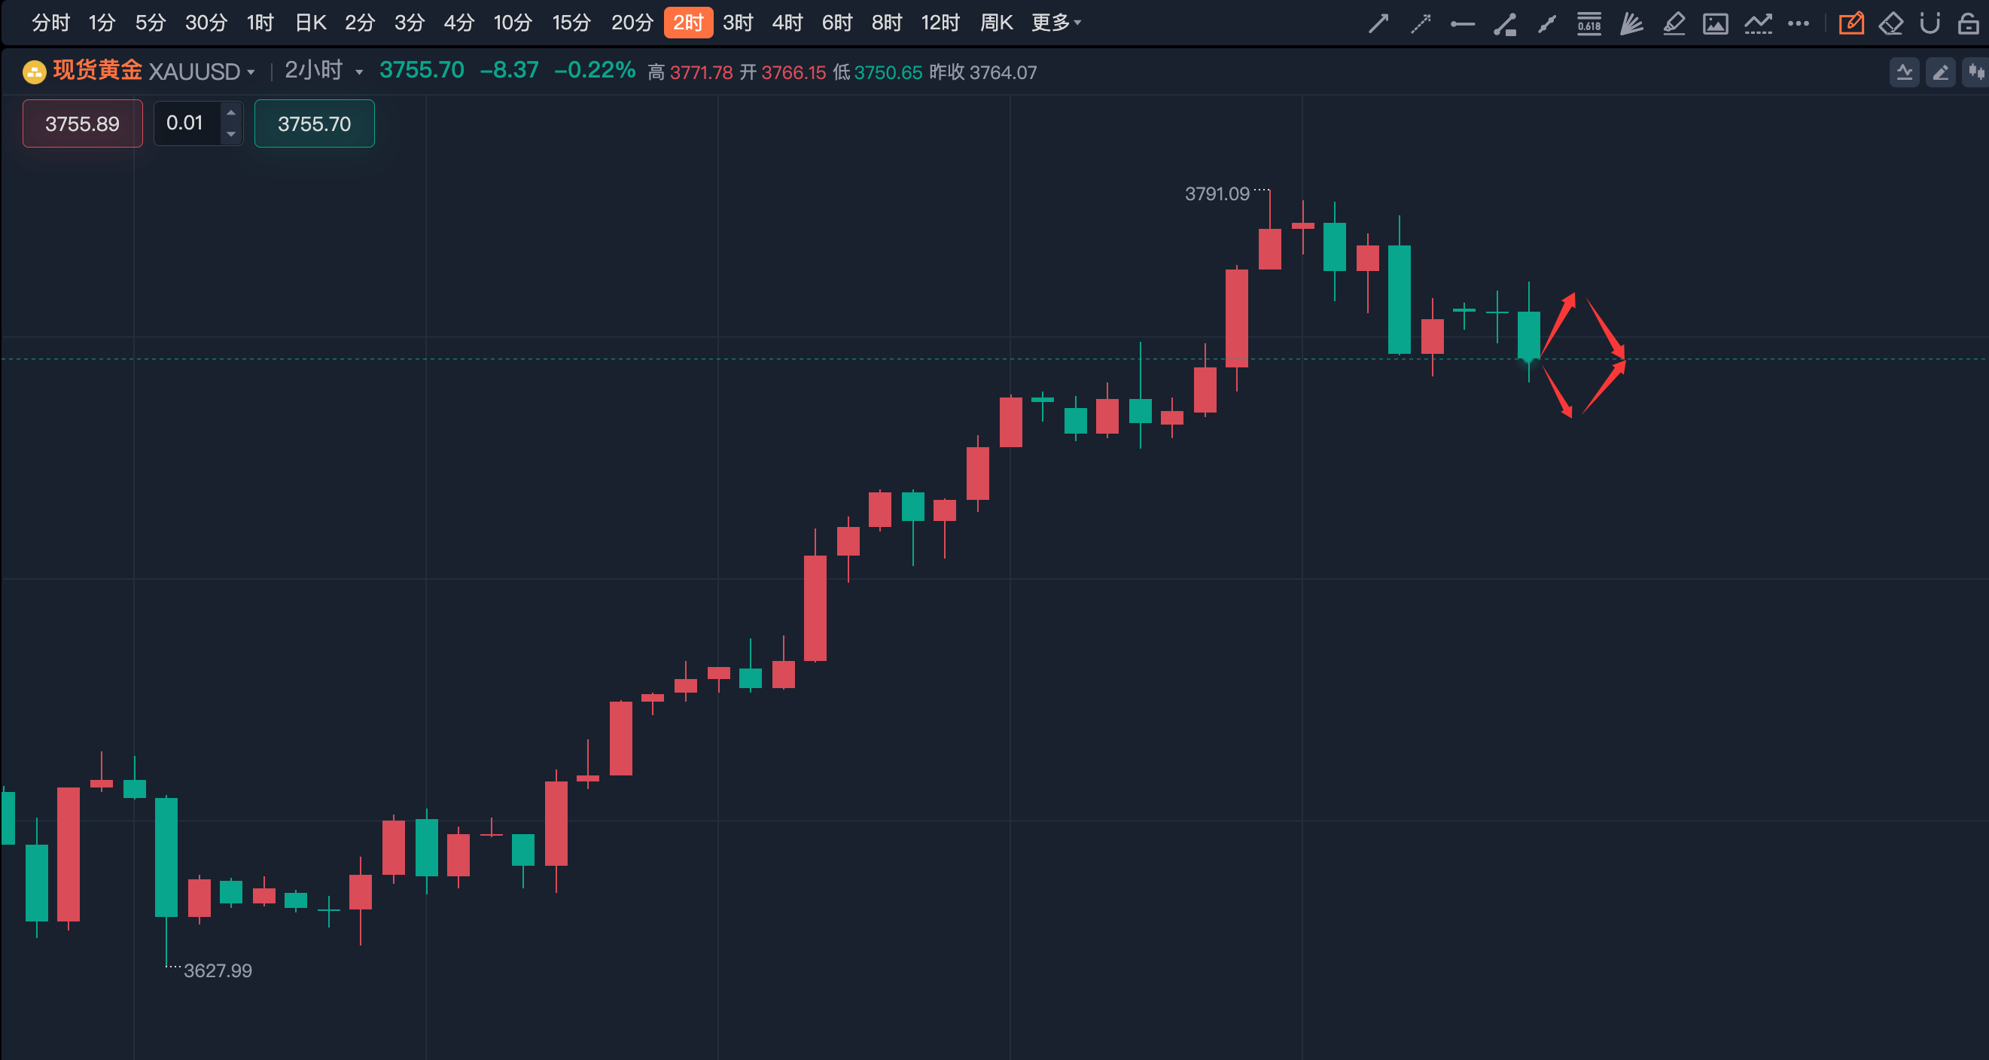Image resolution: width=1989 pixels, height=1060 pixels.
Task: Select the eraser tool
Action: click(x=1891, y=24)
